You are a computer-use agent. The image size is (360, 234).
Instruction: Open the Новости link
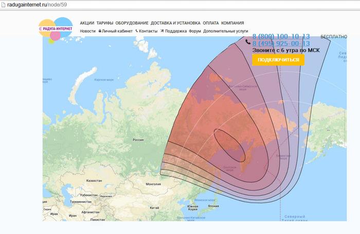coord(87,31)
